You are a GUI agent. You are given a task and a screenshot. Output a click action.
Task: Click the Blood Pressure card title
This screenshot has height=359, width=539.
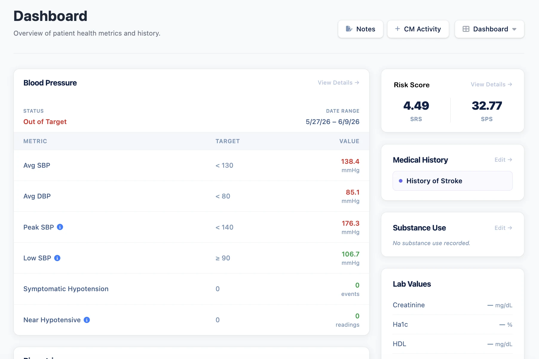point(50,83)
